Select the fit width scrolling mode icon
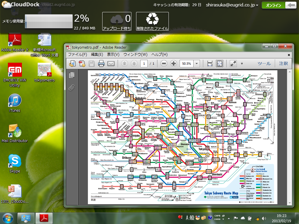The image size is (299, 224). pyautogui.click(x=210, y=63)
